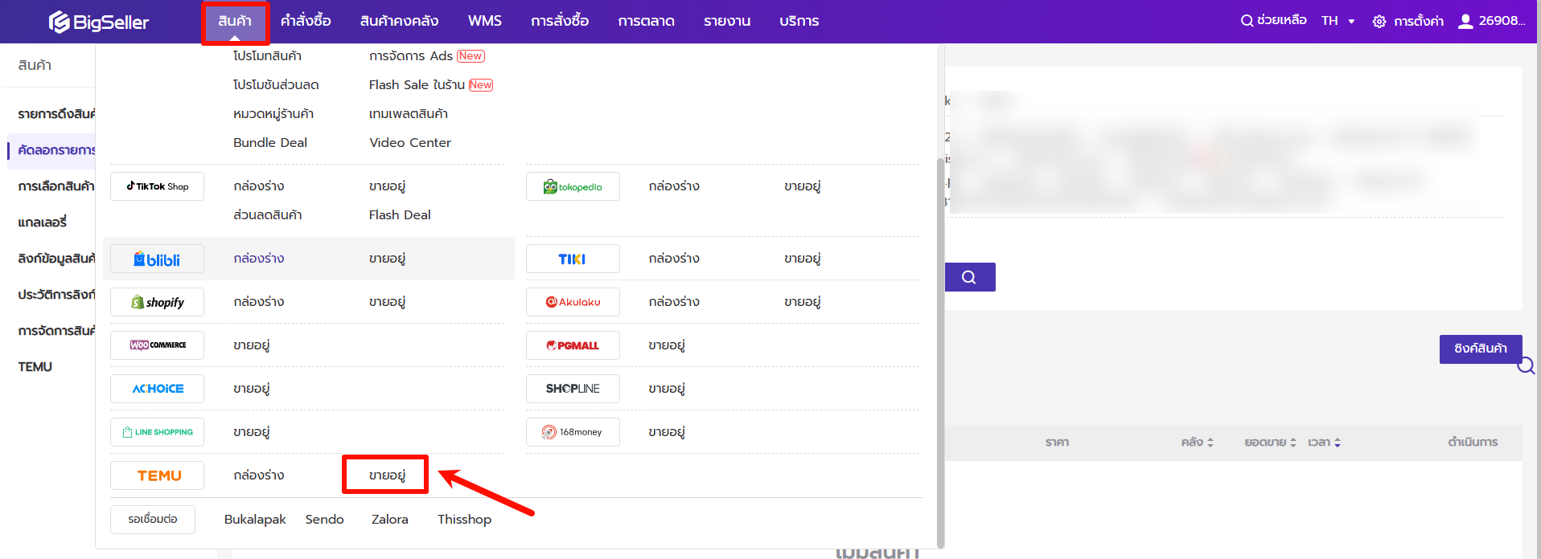
Task: Select the TEMU marketplace logo
Action: point(157,475)
